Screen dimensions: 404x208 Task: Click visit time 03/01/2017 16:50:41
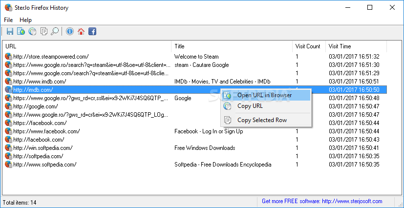(x=354, y=148)
